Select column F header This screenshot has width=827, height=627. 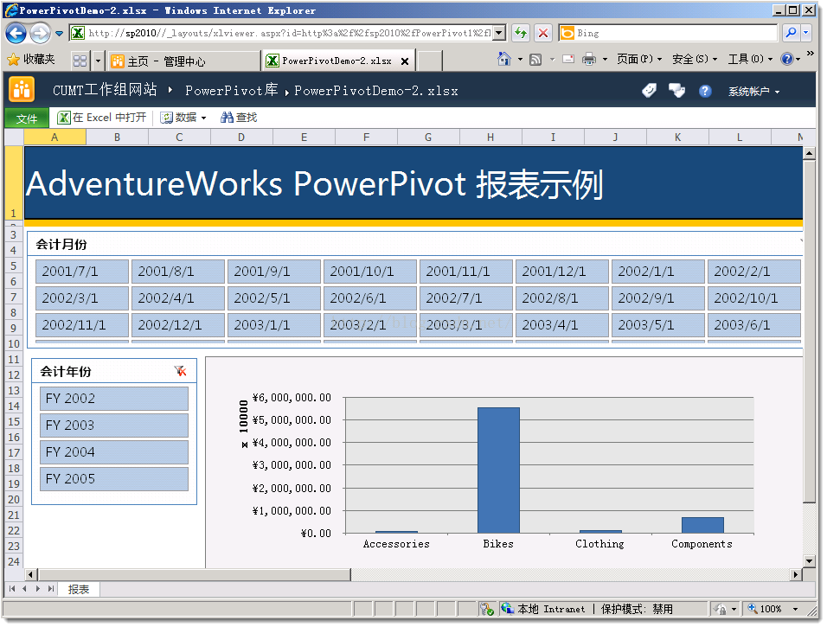point(366,138)
